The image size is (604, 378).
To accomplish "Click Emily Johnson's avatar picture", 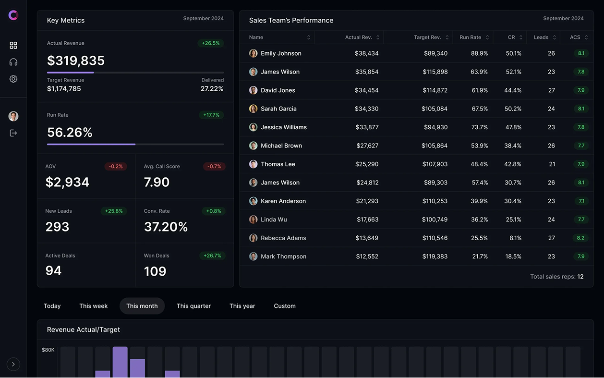I will pyautogui.click(x=253, y=53).
